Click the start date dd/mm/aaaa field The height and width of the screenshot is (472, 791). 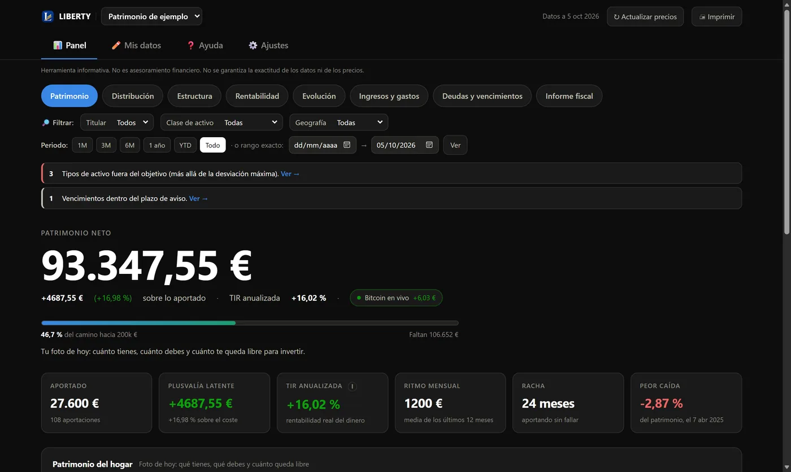(323, 145)
